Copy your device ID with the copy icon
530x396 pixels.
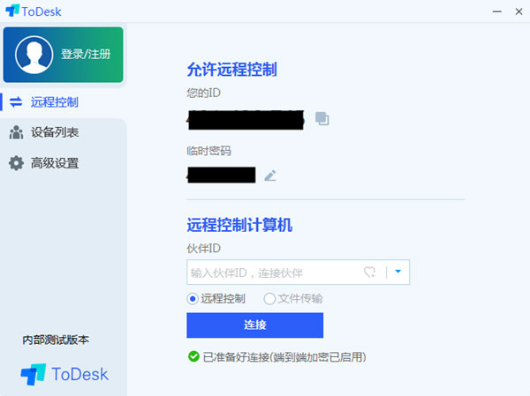pos(322,118)
